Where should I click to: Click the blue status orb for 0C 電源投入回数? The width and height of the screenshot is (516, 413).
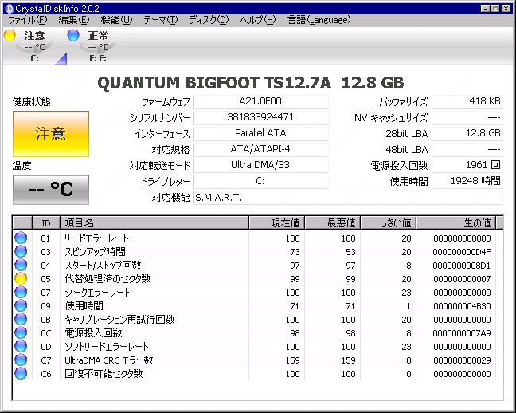21,333
